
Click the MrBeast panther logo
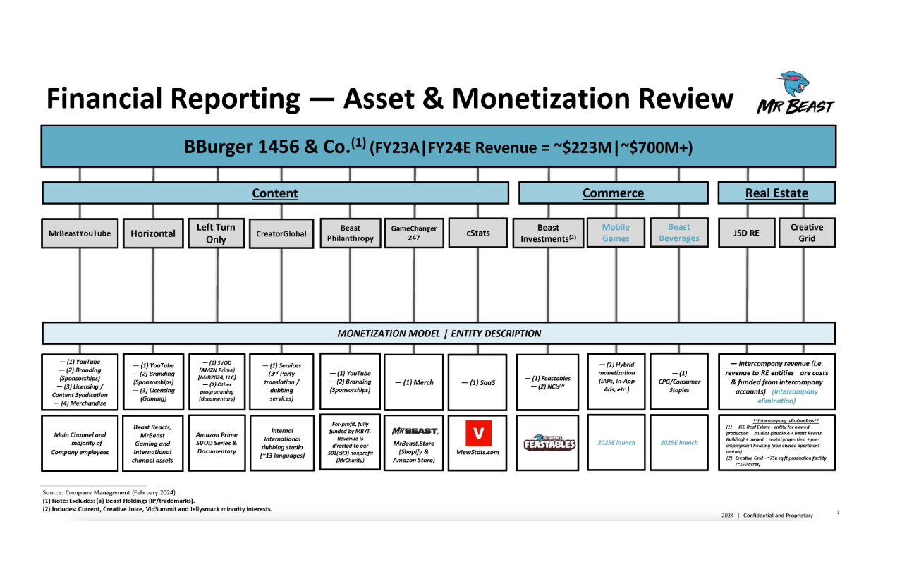pyautogui.click(x=796, y=92)
